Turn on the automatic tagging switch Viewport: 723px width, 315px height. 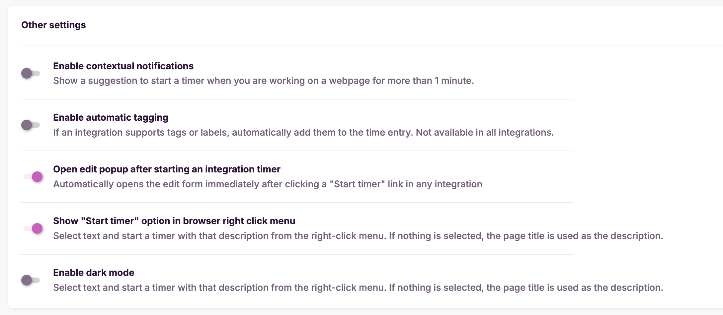pos(31,125)
